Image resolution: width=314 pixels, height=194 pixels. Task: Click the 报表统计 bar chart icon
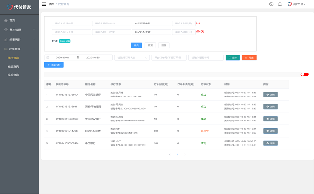coord(6,39)
